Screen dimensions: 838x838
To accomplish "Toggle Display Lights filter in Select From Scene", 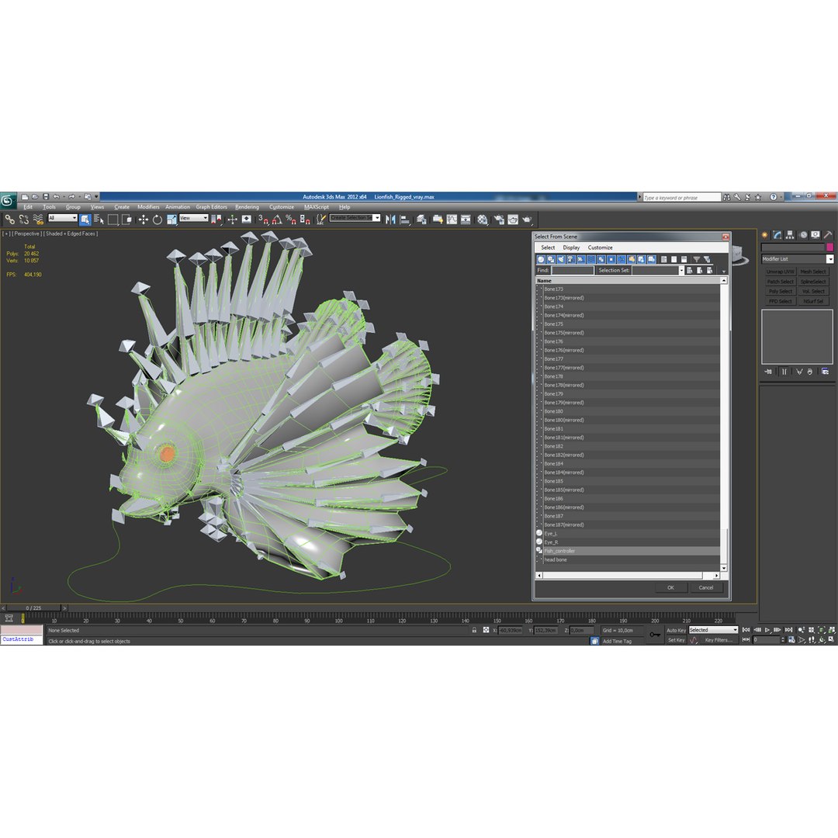I will point(561,259).
